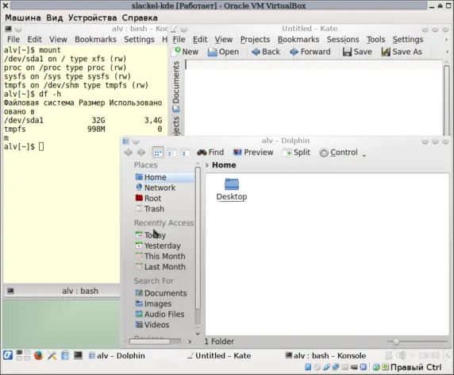Select the Desktop folder
The height and width of the screenshot is (375, 454).
[x=232, y=189]
